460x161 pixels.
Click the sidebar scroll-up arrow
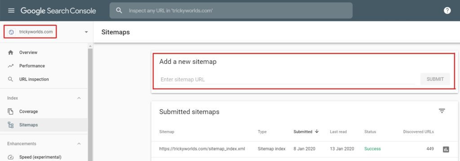(90, 46)
